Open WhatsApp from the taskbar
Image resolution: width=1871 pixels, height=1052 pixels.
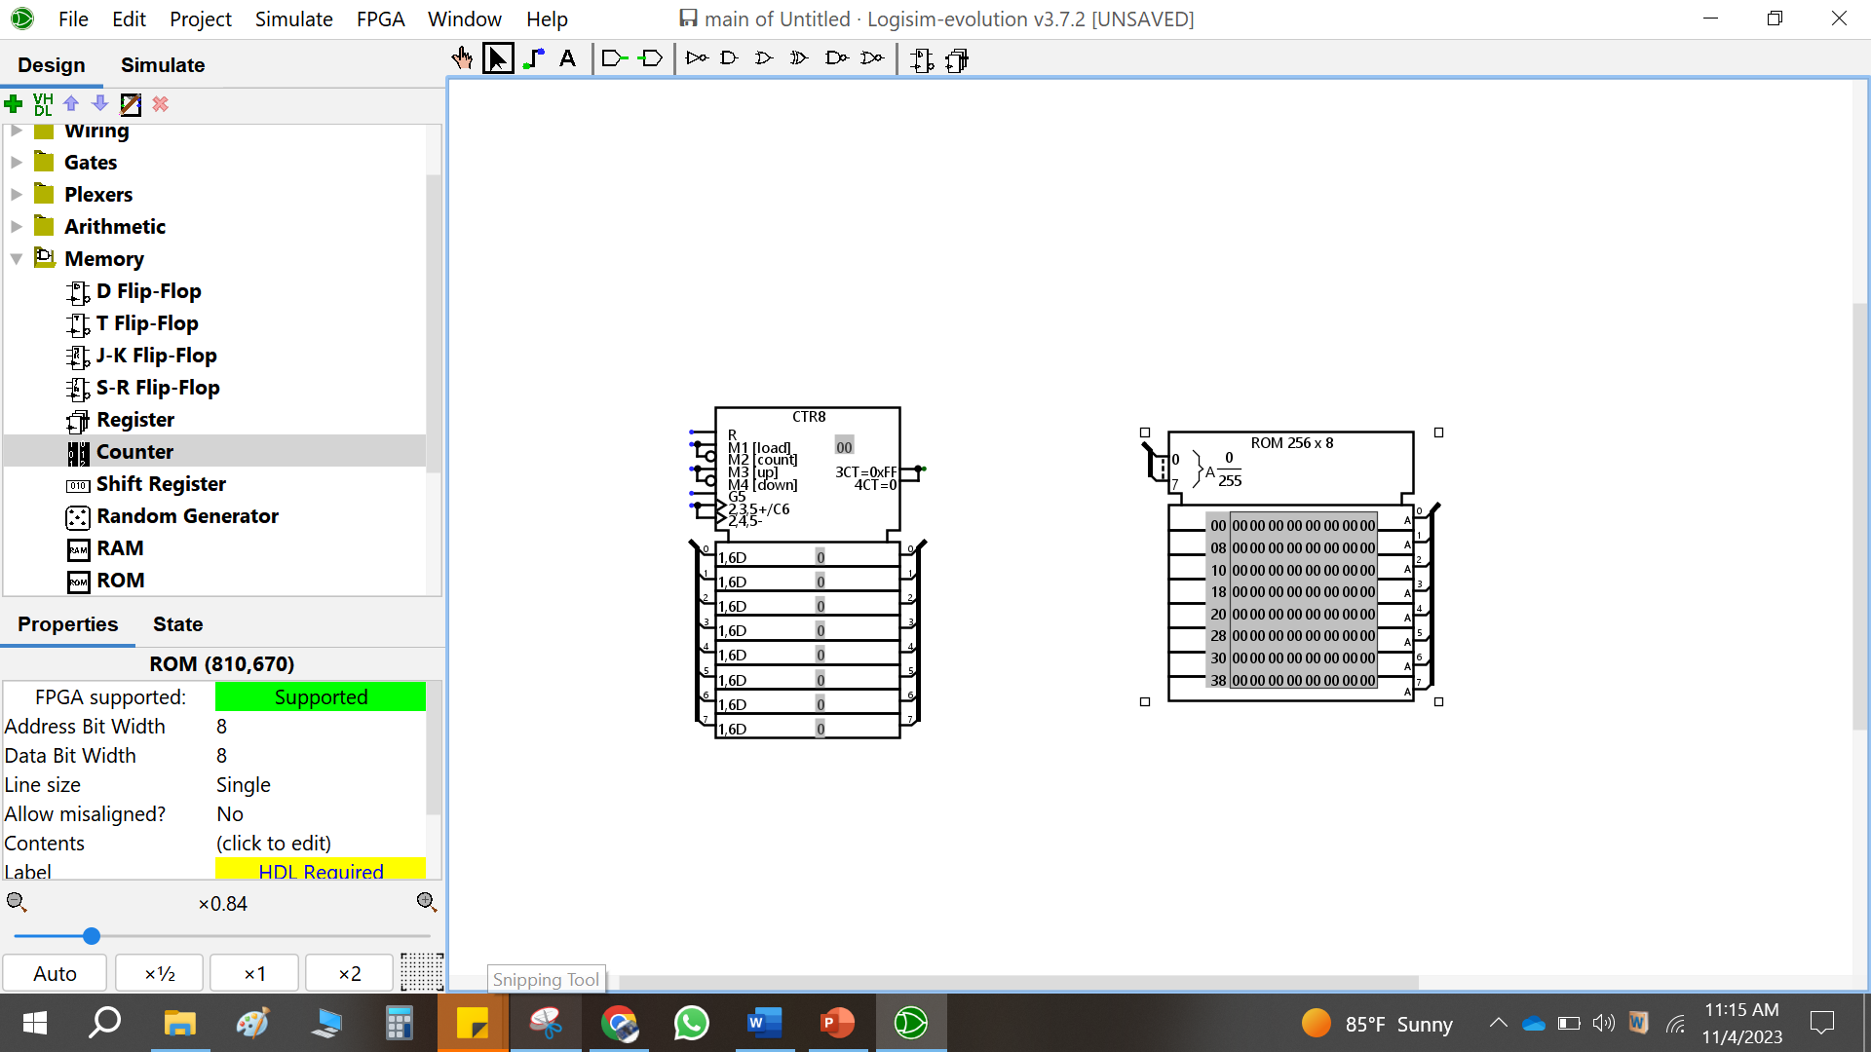[x=691, y=1023]
